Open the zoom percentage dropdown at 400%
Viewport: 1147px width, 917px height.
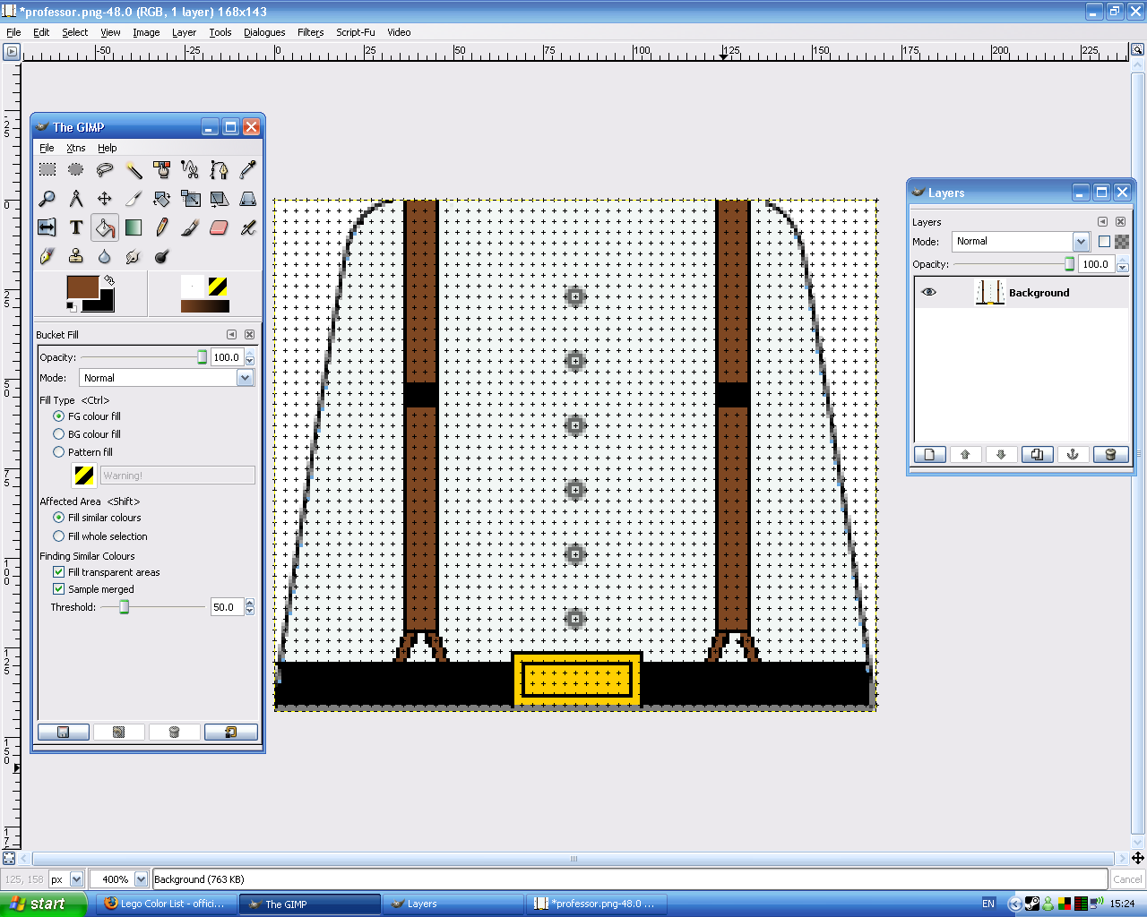point(141,879)
